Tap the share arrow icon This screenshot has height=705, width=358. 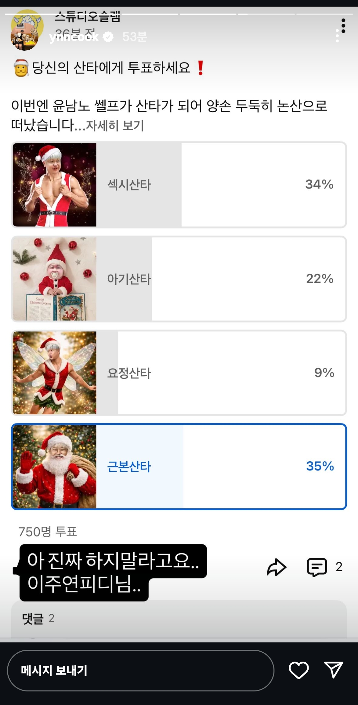(276, 567)
